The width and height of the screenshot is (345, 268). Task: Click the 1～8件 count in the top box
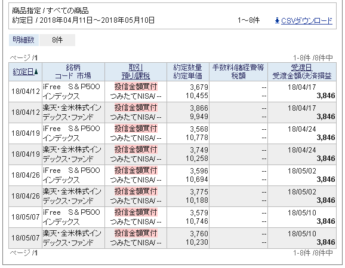pyautogui.click(x=249, y=20)
